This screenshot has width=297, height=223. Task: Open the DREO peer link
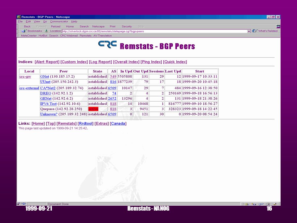coord(46,93)
